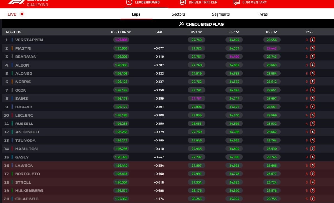
Task: Select the VERSTAPPEN driver name
Action: (29, 40)
